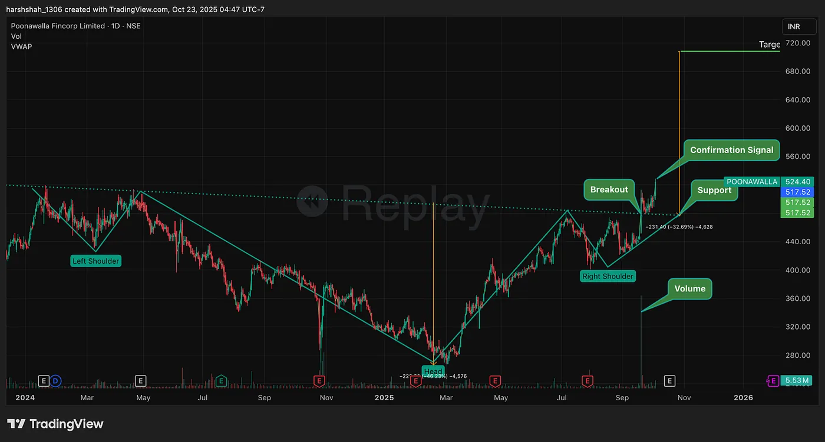825x442 pixels.
Task: Open the white E earnings marker above May 2024
Action: 140,381
